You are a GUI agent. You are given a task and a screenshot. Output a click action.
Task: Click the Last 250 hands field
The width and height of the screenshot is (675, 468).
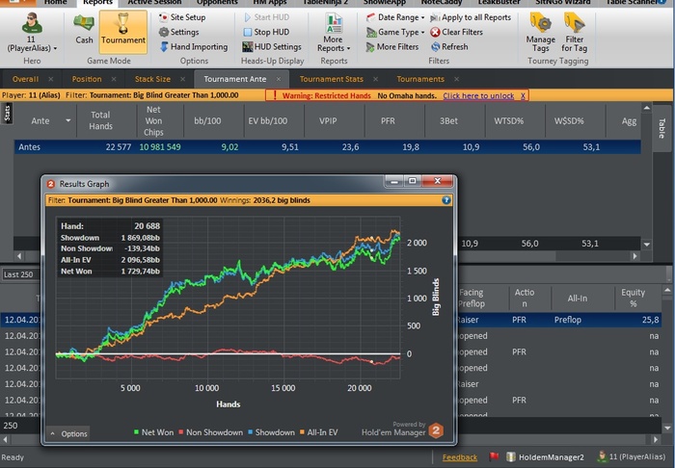21,274
